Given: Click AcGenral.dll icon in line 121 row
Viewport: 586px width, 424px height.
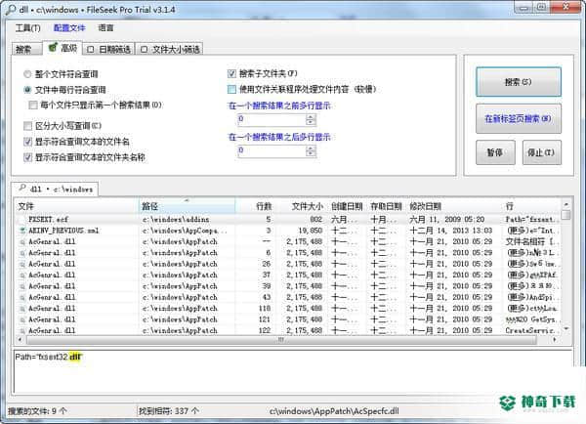Looking at the screenshot, I should (22, 319).
